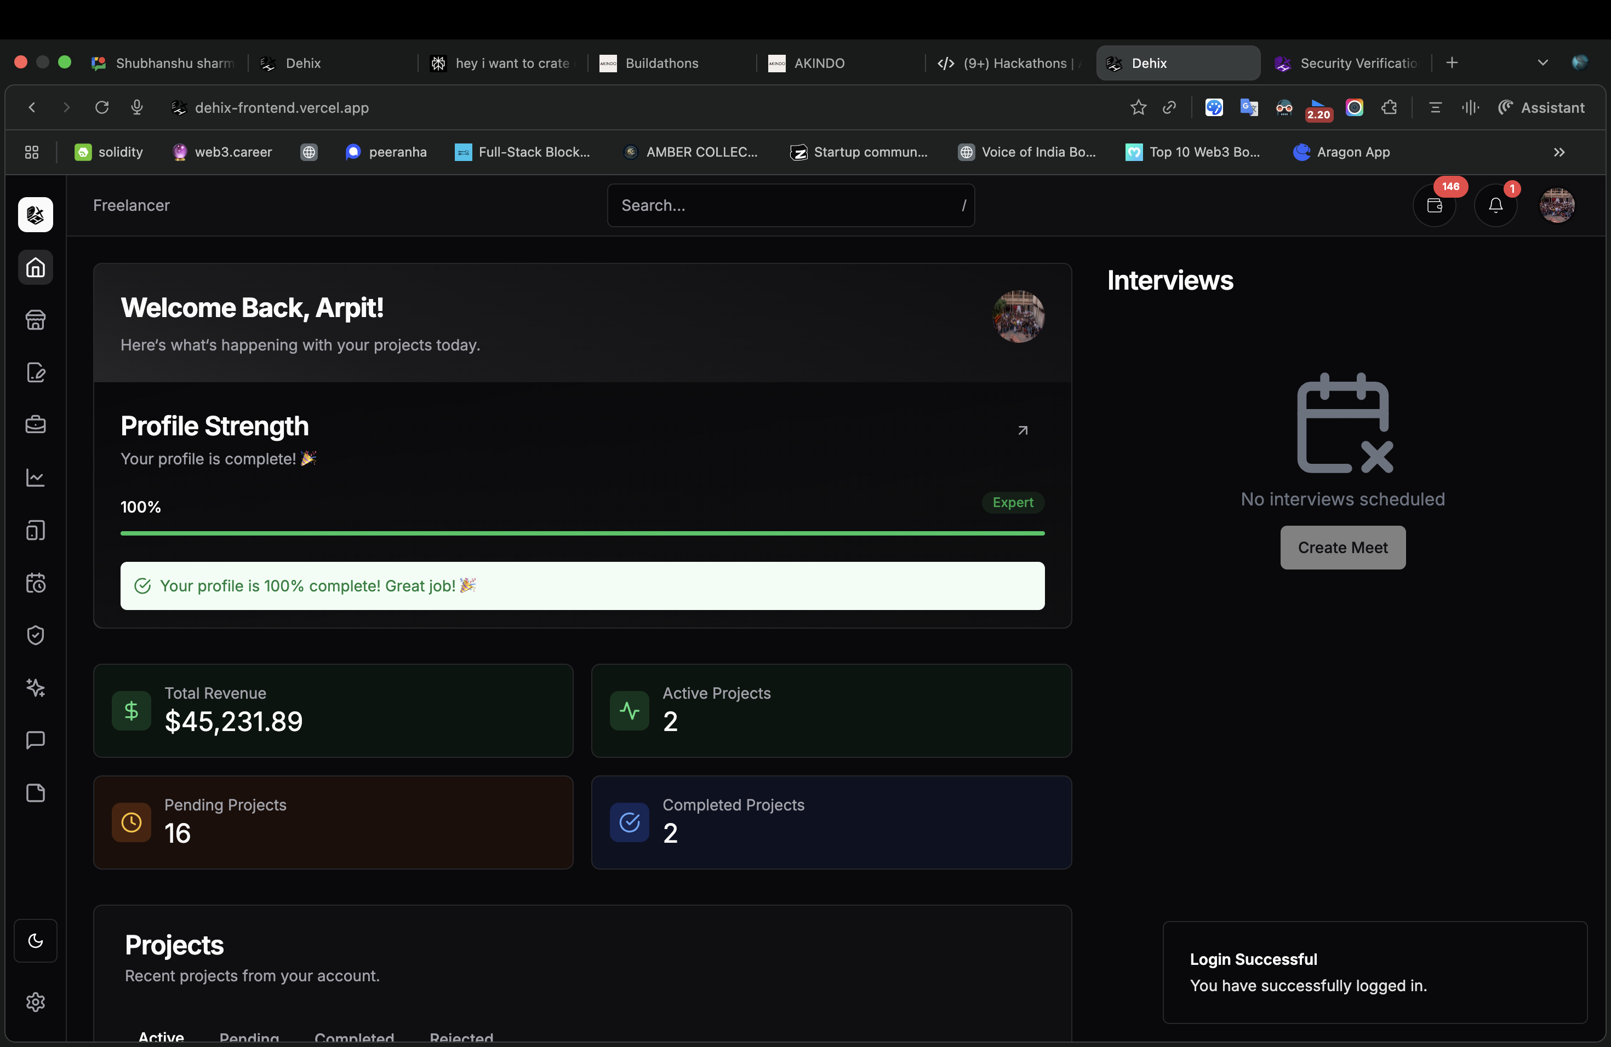This screenshot has height=1047, width=1611.
Task: Open the settings gear in sidebar
Action: (x=35, y=1002)
